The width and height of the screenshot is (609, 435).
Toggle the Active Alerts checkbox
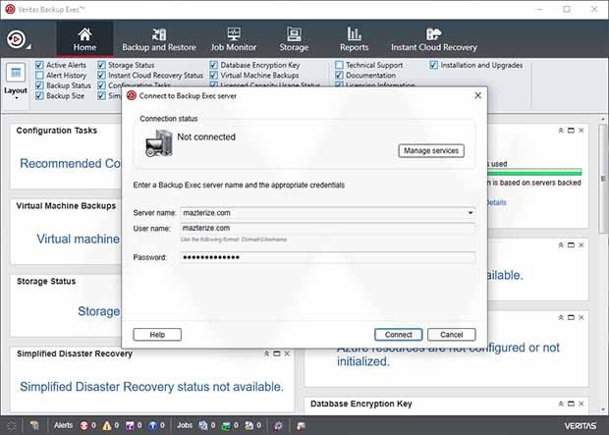pyautogui.click(x=39, y=65)
